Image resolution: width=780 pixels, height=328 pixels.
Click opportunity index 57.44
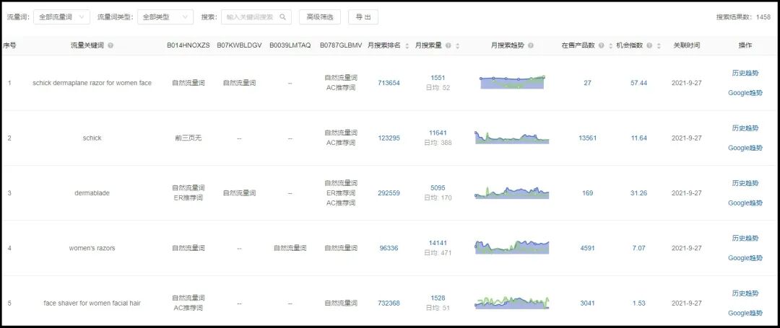638,83
